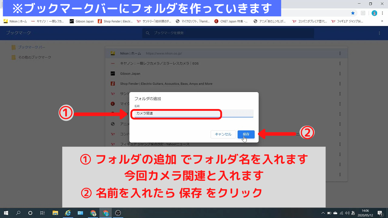Open the Shop Fender shortcut on the bookmarks bar
Image resolution: width=388 pixels, height=218 pixels.
115,21
